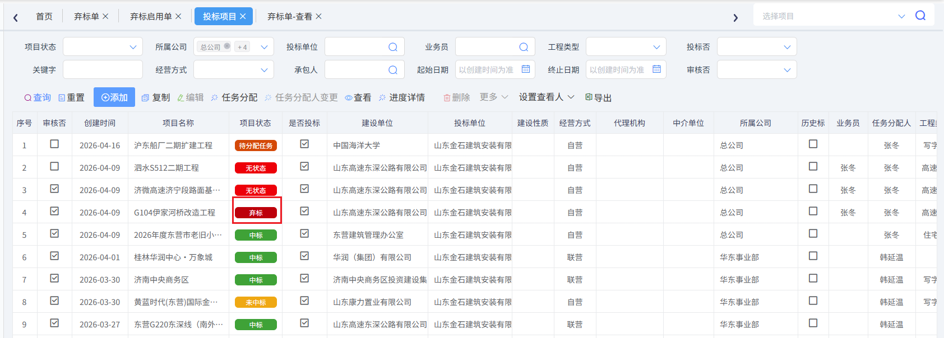The image size is (944, 338).
Task: Switch to the 弃标启用单 tab
Action: click(x=151, y=16)
